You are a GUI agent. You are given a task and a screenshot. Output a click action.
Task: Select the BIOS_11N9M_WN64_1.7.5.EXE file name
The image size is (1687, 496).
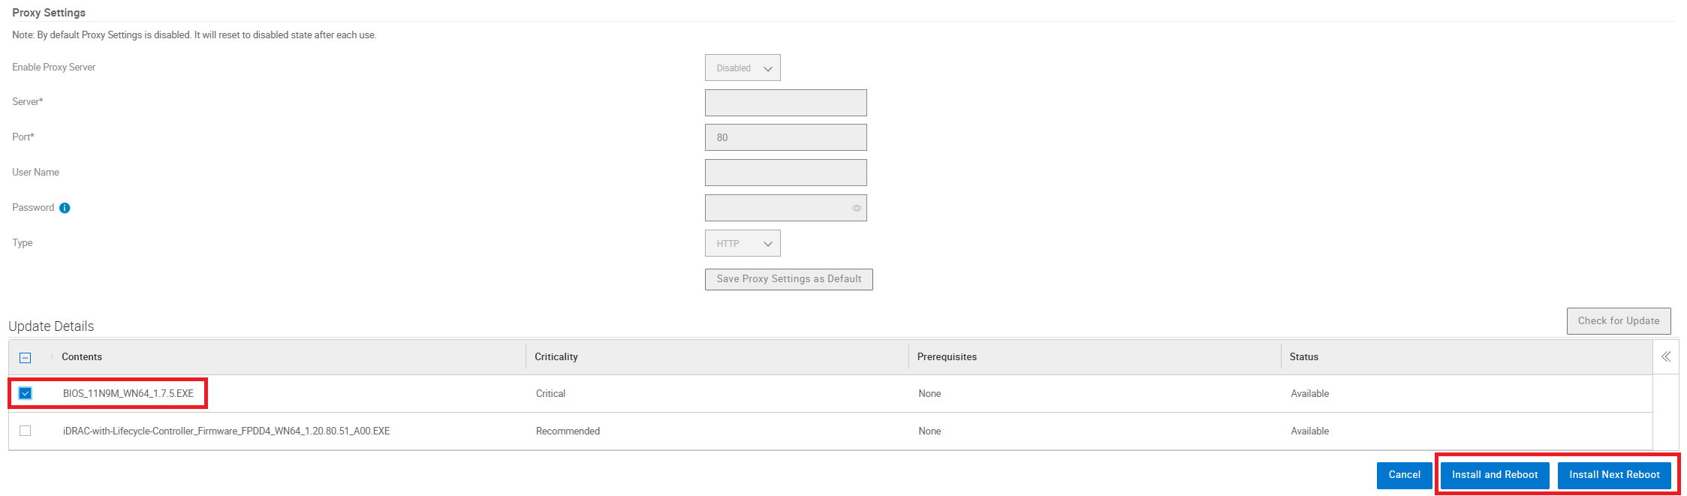point(128,393)
